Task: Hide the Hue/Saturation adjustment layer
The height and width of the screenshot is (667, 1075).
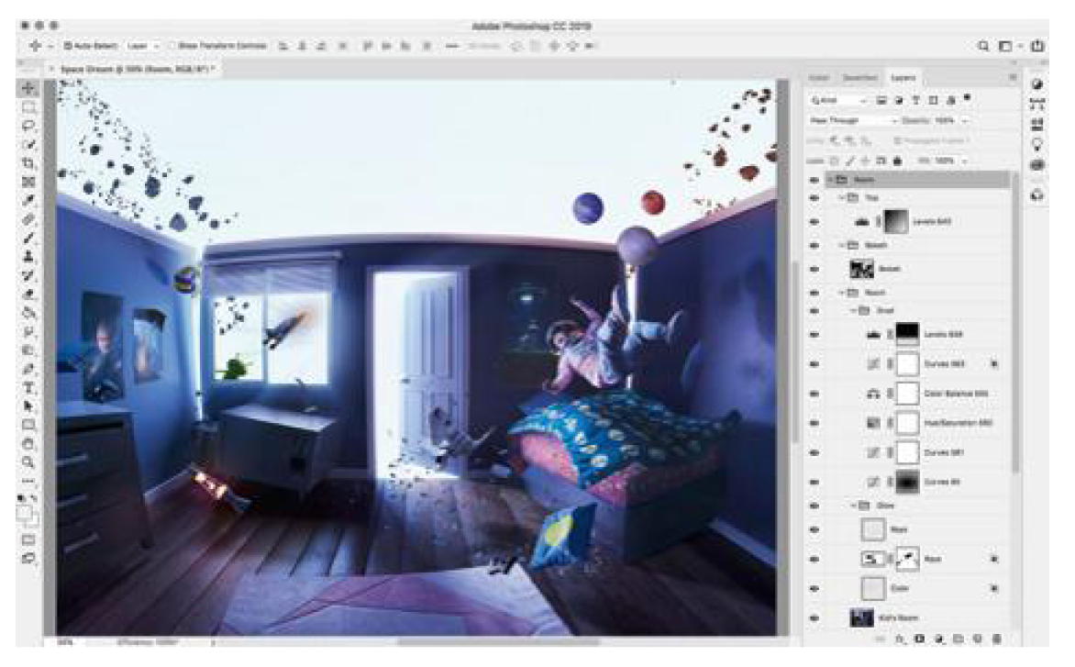Action: pos(815,424)
